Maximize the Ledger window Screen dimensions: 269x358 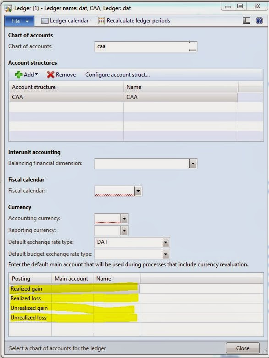(240, 6)
